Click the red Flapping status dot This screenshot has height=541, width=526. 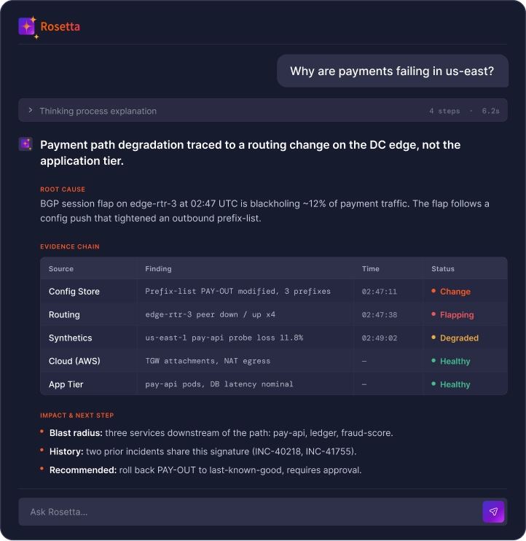[433, 314]
